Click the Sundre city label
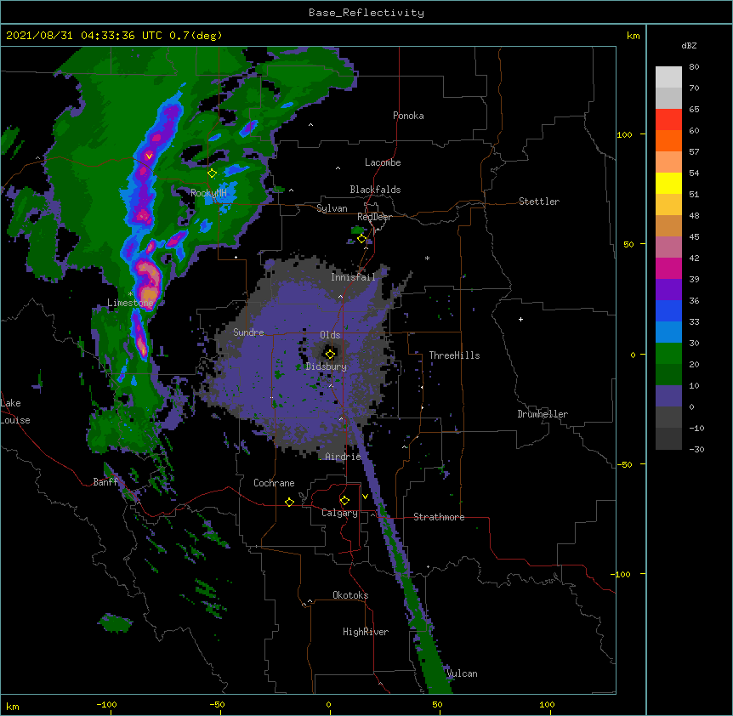The width and height of the screenshot is (733, 716). coord(248,332)
